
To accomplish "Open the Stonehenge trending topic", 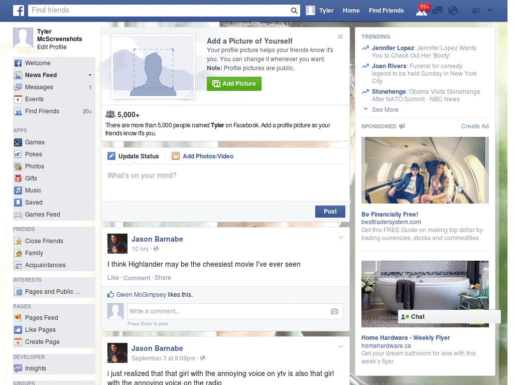I will click(x=389, y=92).
